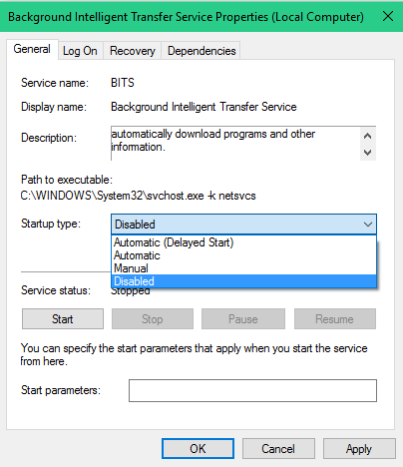Switch to the General tab
The width and height of the screenshot is (403, 467).
click(x=32, y=49)
